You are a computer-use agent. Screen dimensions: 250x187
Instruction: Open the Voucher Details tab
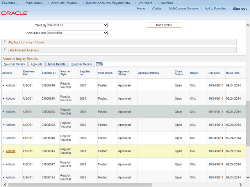click(14, 64)
